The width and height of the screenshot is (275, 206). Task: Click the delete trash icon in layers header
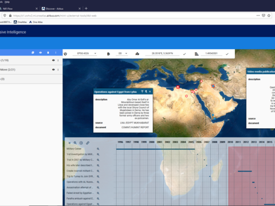48,53
